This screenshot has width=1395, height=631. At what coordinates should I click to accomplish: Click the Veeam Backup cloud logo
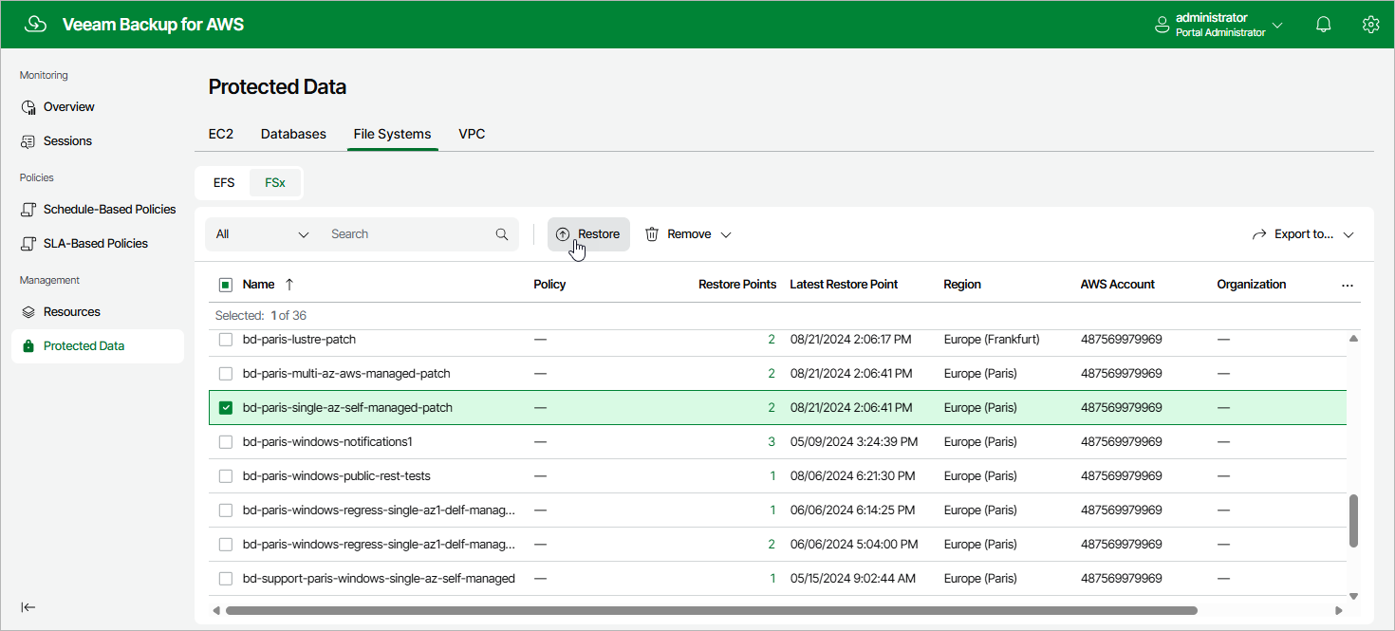coord(35,25)
